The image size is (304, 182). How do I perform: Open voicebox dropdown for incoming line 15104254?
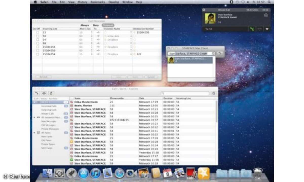pyautogui.click(x=131, y=54)
